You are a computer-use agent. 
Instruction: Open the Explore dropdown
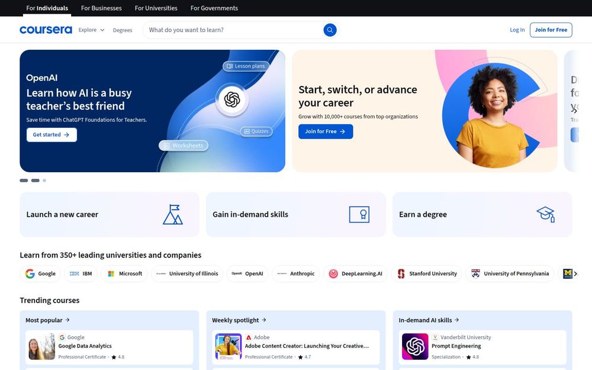tap(91, 30)
